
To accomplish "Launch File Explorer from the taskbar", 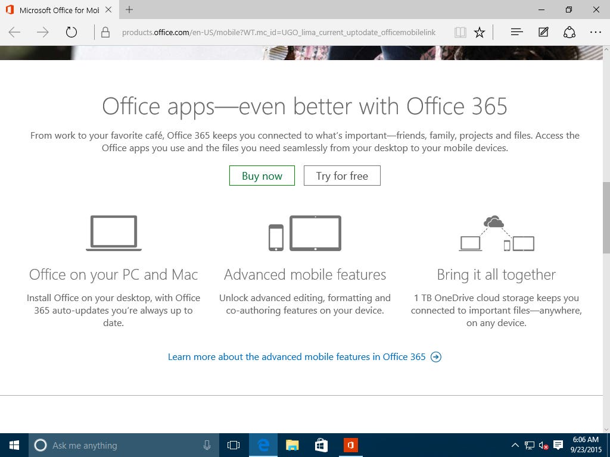I will 292,445.
